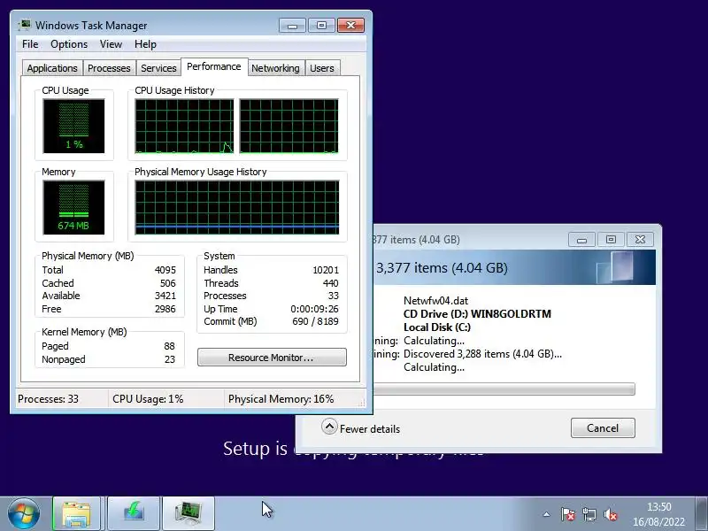Screen dimensions: 708x531
Task: Click the CPU Usage gauge
Action: pos(73,127)
